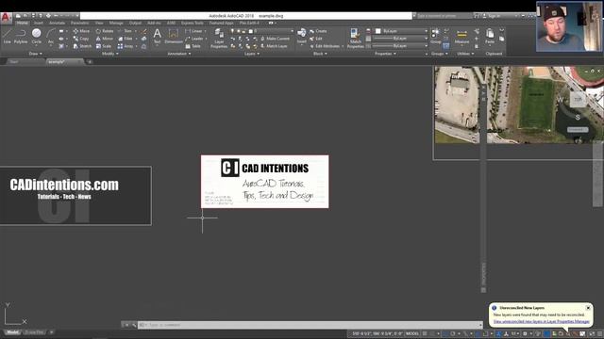Activate the Move command
The height and width of the screenshot is (339, 604).
[x=81, y=31]
